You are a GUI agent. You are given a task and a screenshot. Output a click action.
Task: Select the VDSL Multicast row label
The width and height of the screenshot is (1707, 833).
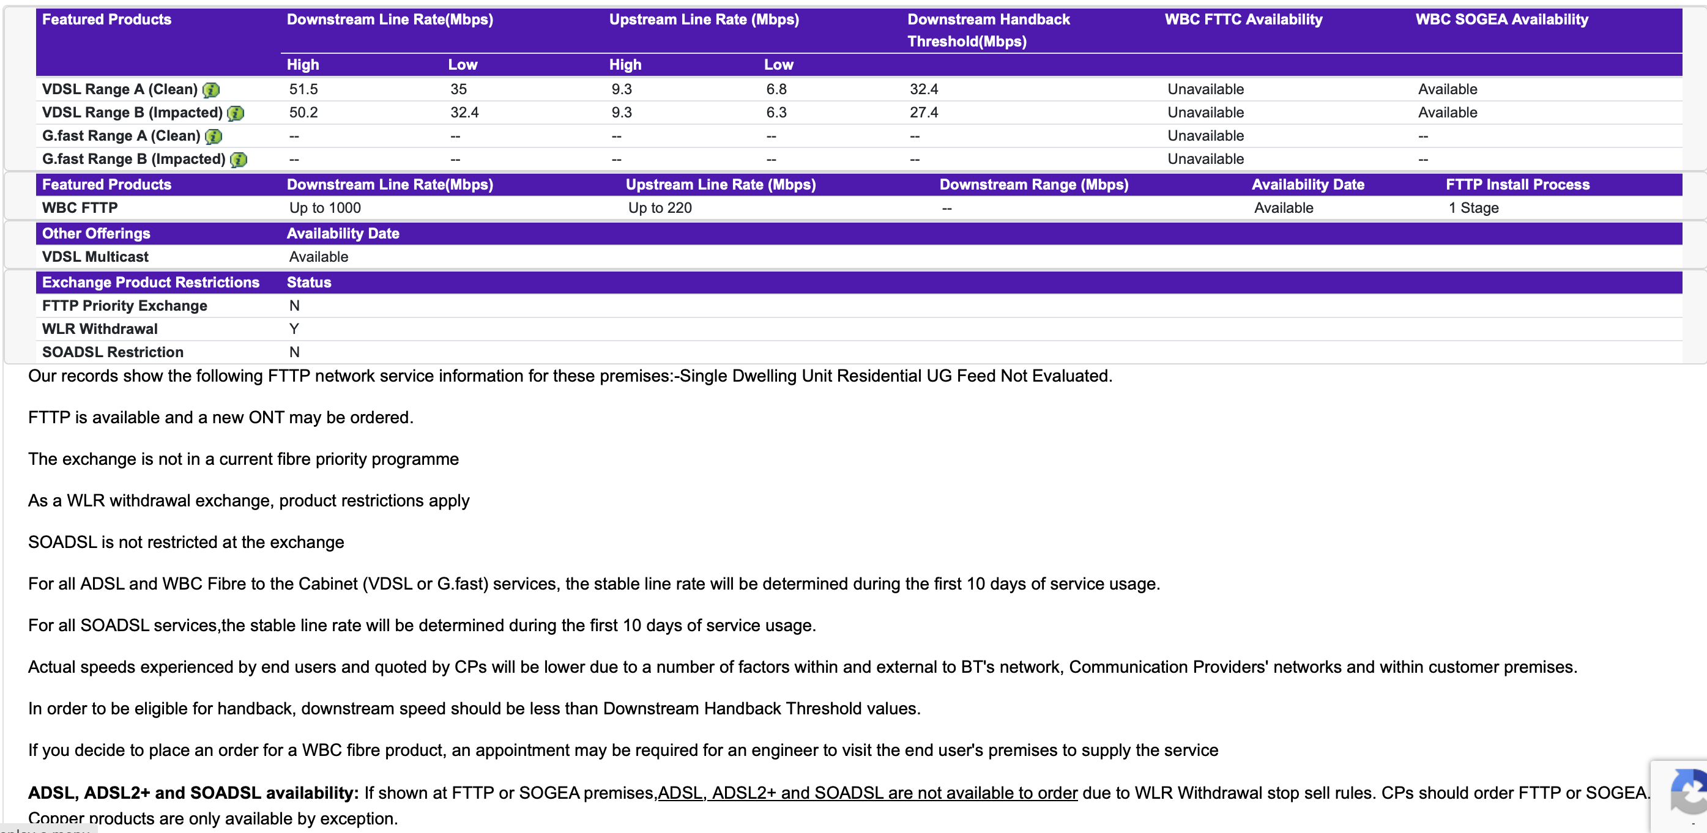(x=95, y=257)
